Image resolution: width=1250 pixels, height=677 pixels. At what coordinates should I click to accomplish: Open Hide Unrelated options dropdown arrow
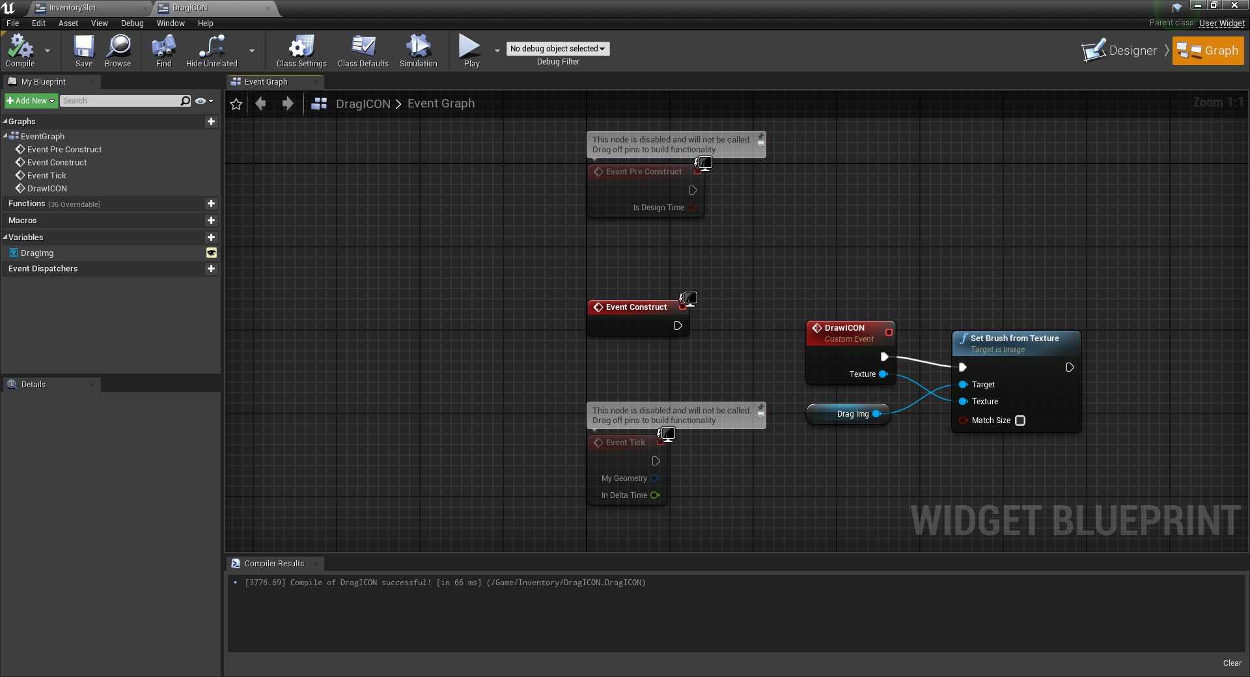click(252, 51)
